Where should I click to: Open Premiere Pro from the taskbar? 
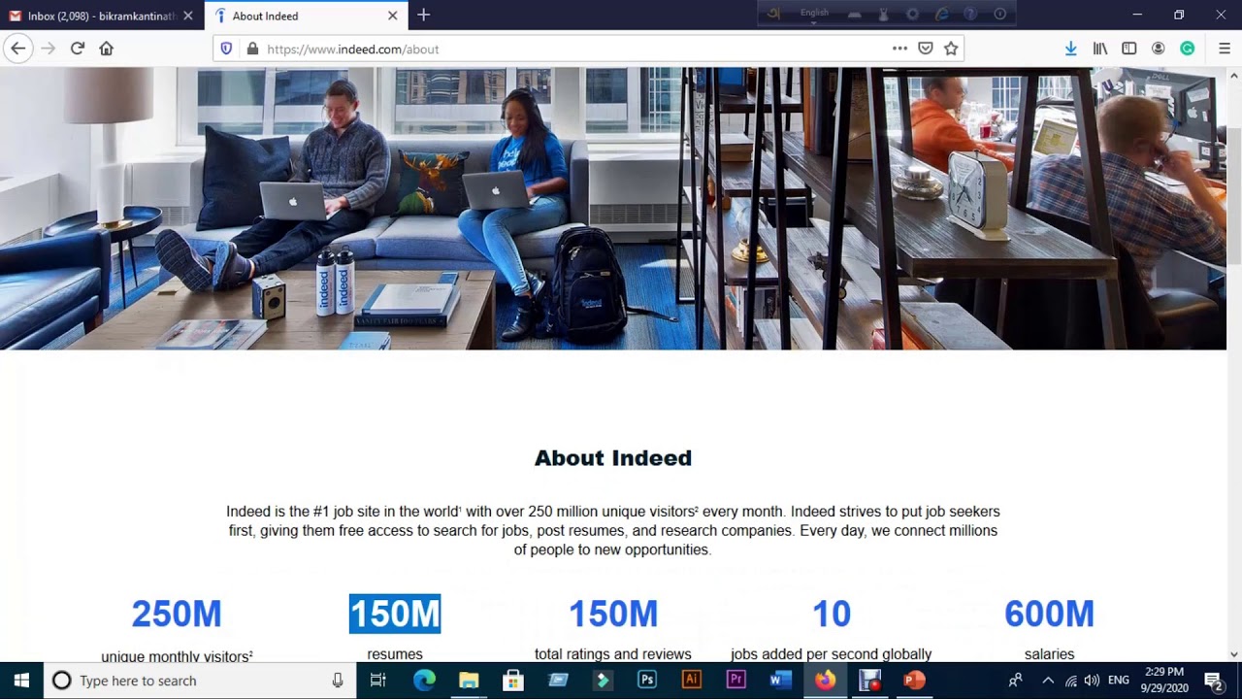[735, 681]
